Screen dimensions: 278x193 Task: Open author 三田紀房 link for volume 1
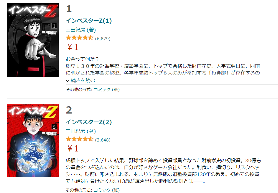tap(75, 30)
